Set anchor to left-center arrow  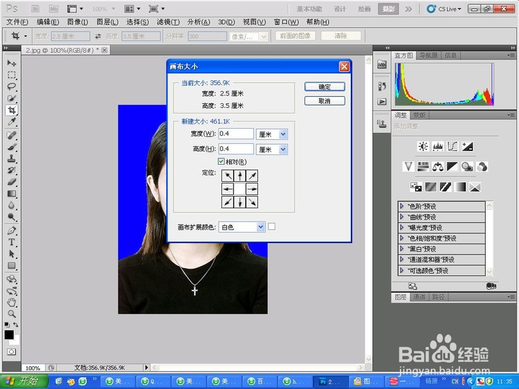tap(228, 189)
